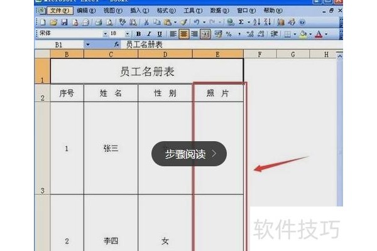
Task: Launch the Chart Wizard icon
Action: [x=281, y=23]
